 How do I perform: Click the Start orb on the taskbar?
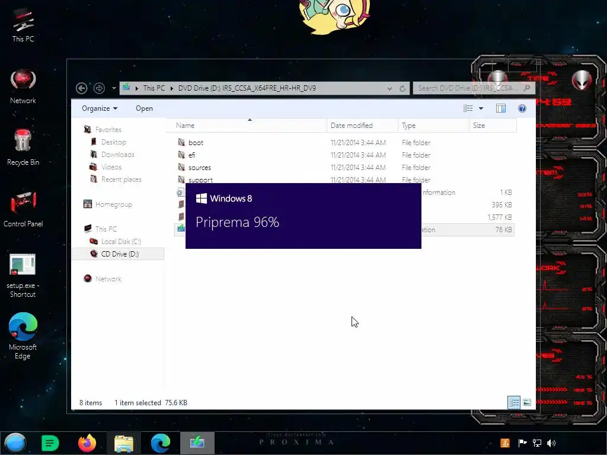[15, 443]
